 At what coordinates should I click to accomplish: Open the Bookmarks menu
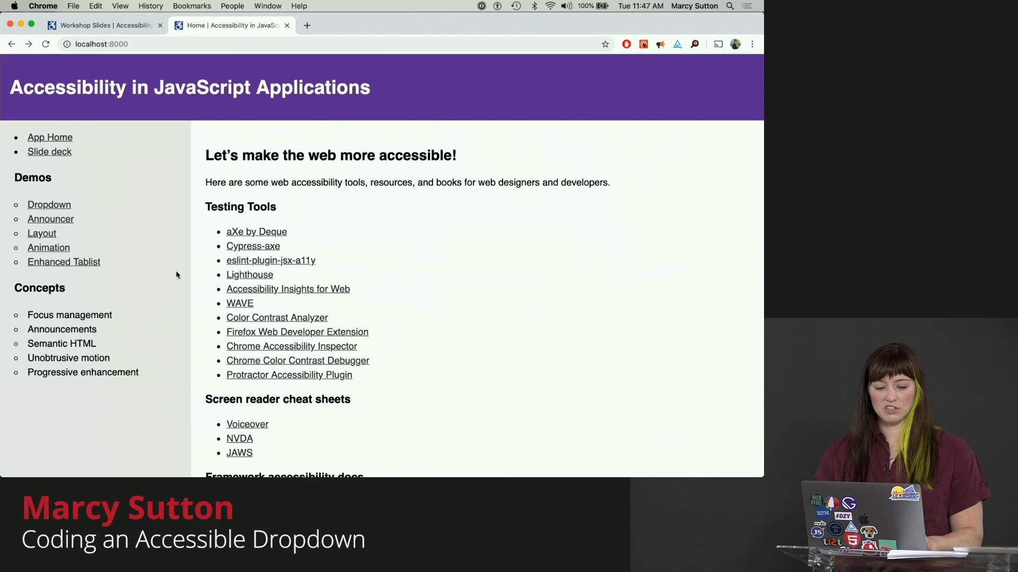191,6
